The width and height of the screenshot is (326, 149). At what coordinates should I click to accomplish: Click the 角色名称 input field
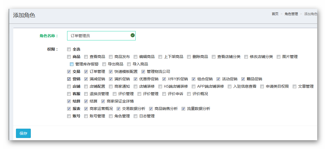101,36
